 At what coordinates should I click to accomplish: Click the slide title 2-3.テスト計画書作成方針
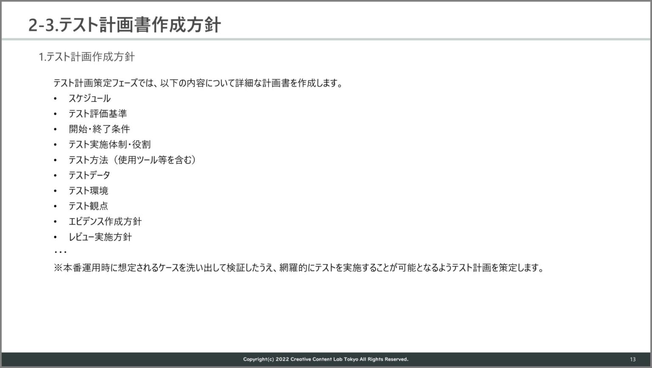[124, 25]
